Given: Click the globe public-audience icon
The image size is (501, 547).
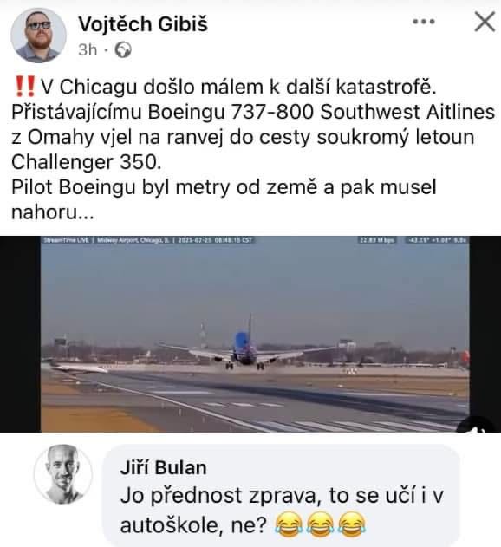Looking at the screenshot, I should tap(123, 50).
